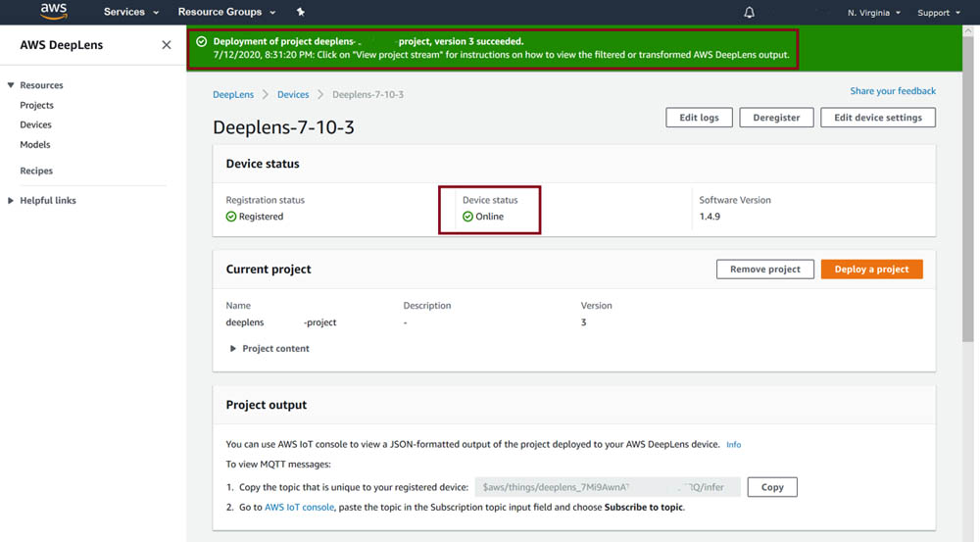Click the Edit logs button
This screenshot has height=542, width=980.
(x=699, y=118)
